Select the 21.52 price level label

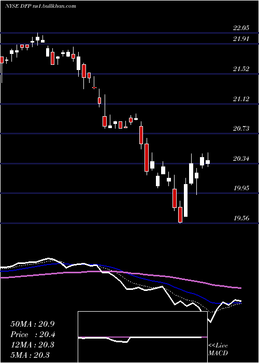tap(241, 69)
